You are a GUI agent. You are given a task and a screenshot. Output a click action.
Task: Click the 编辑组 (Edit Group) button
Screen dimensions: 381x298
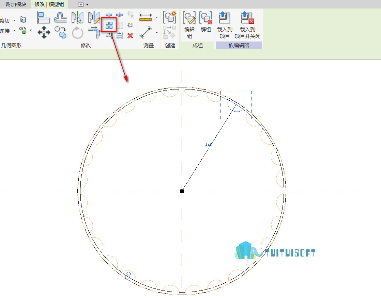click(x=189, y=25)
